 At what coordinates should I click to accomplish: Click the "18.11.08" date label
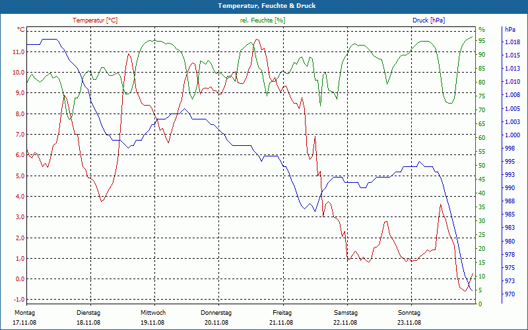(x=88, y=323)
